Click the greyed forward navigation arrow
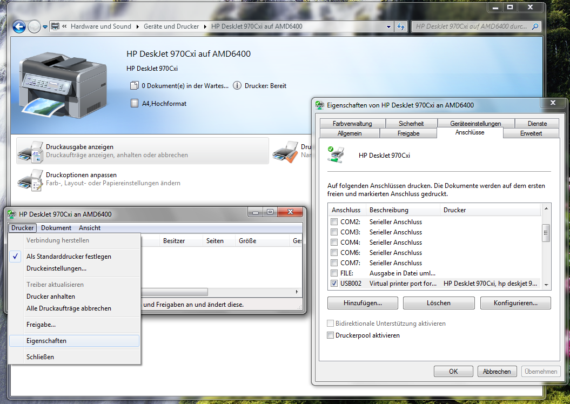 click(x=34, y=26)
